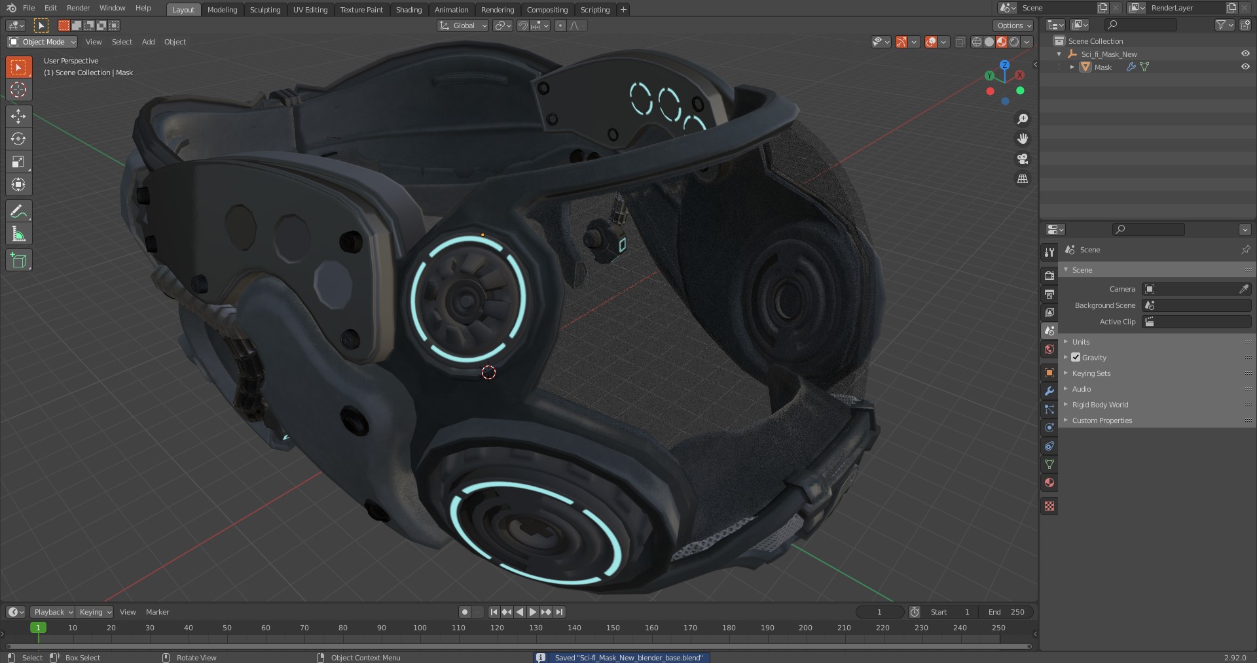
Task: Open the Material properties tab
Action: (1049, 483)
